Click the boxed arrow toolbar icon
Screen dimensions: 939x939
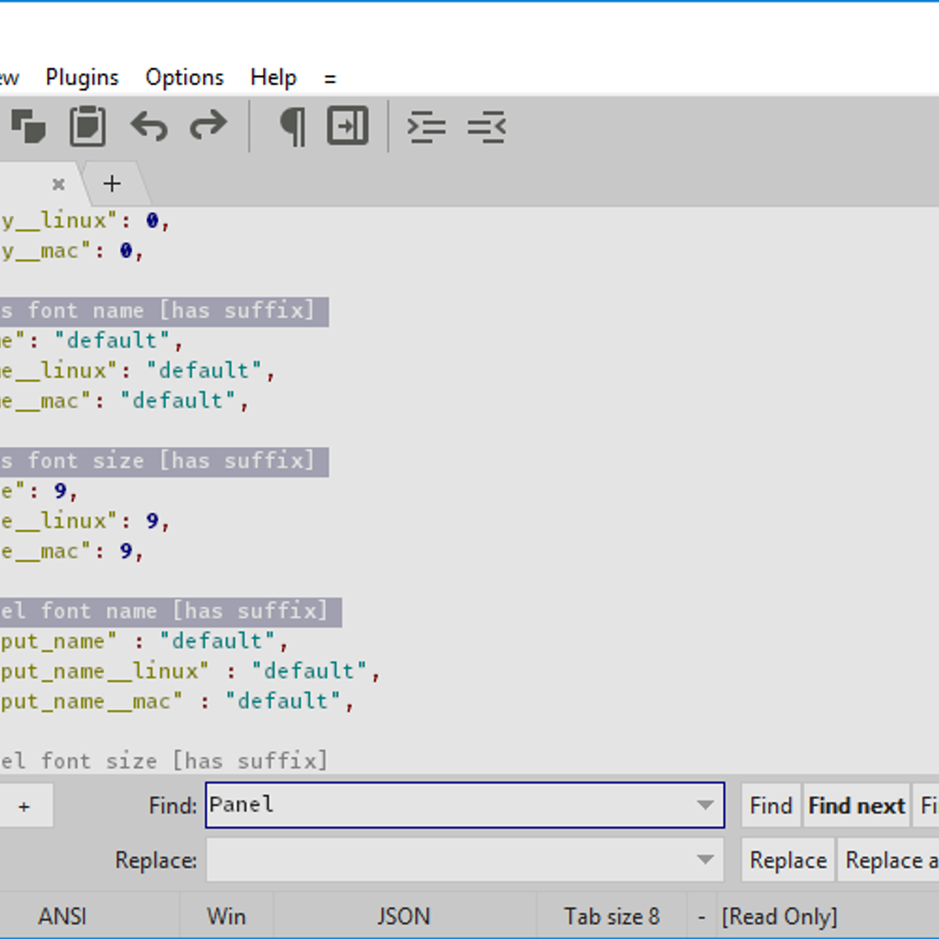point(347,126)
